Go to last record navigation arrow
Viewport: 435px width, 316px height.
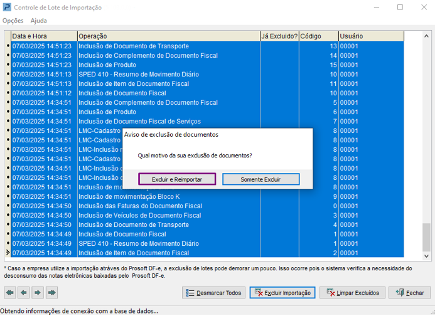pos(51,292)
